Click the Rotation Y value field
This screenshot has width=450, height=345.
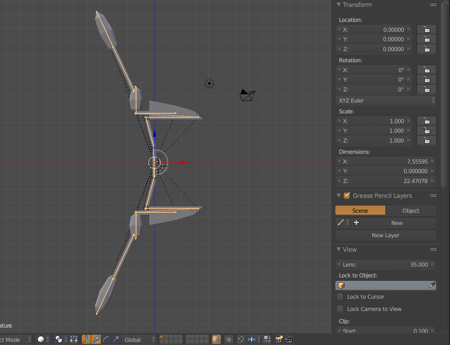point(374,80)
